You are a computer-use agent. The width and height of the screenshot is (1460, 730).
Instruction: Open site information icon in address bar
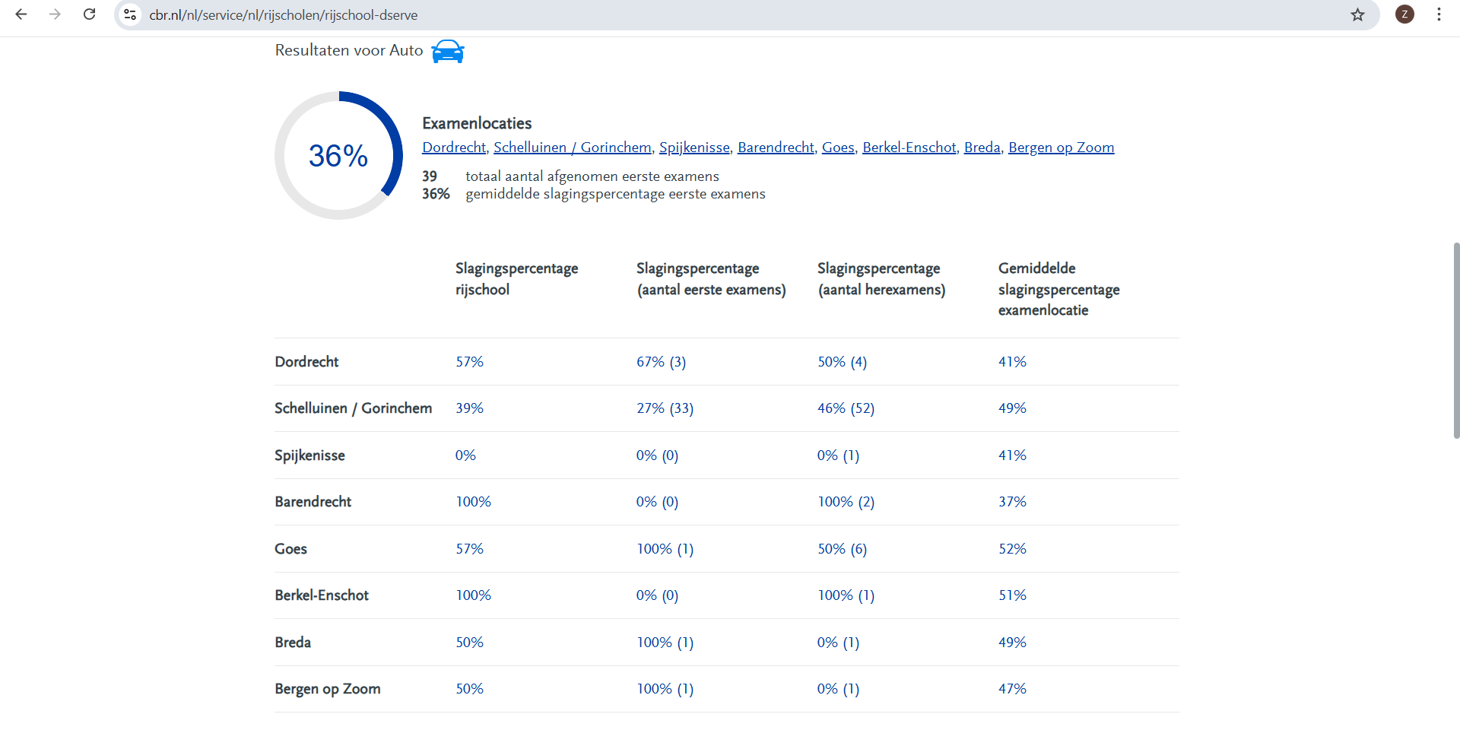coord(130,14)
